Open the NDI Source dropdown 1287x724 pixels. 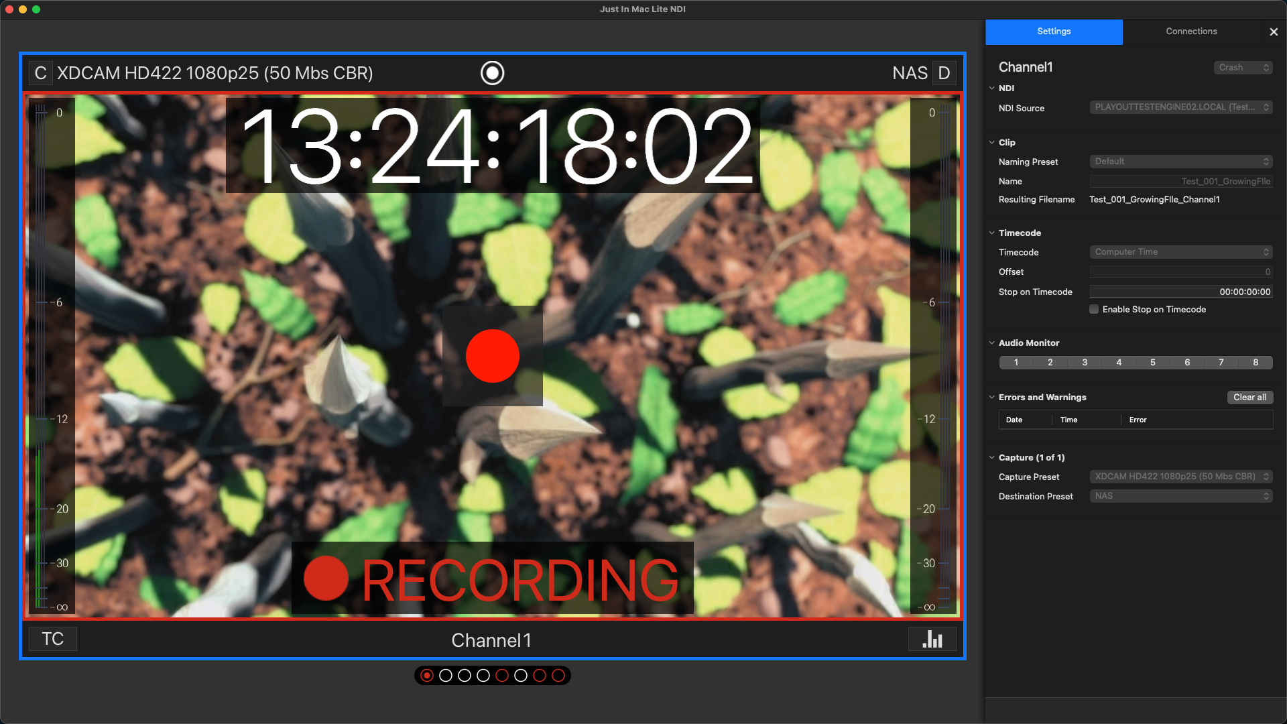[1180, 107]
